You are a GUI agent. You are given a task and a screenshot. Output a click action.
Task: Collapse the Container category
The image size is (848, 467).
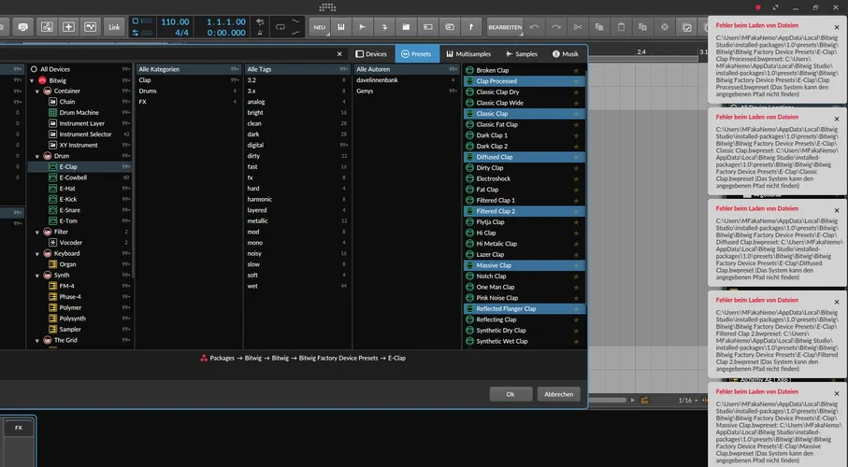36,91
